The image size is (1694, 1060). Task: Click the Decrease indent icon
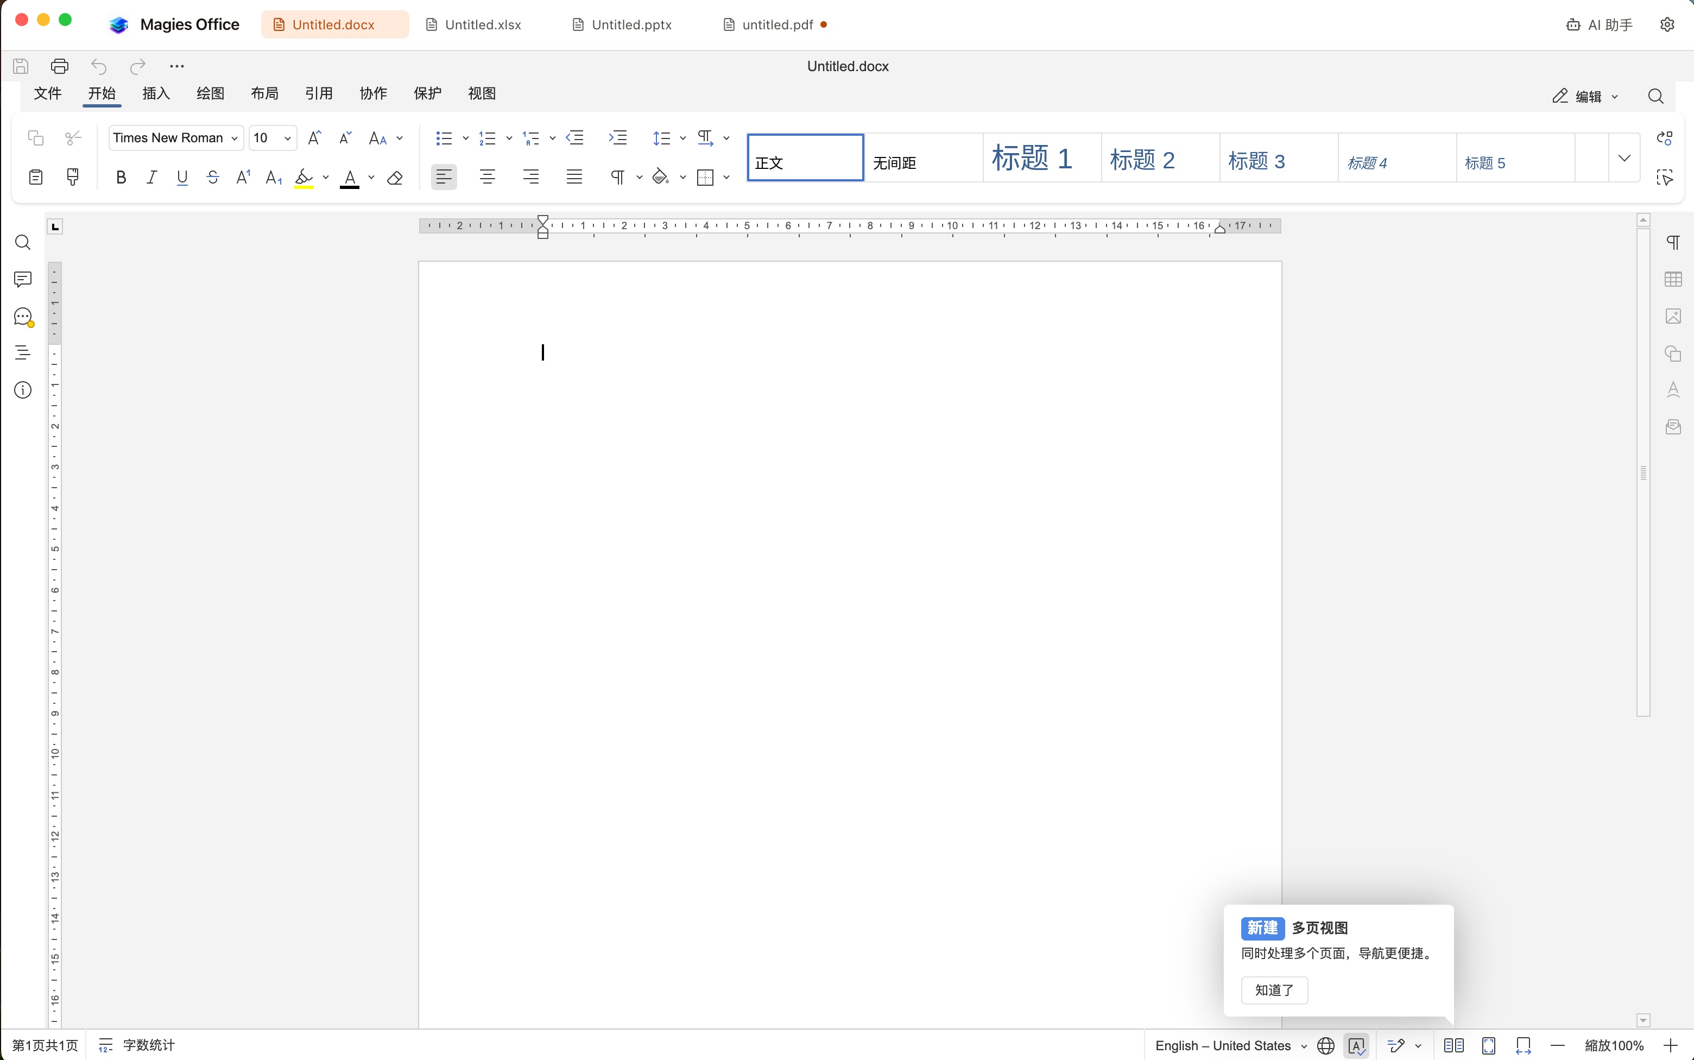click(x=576, y=138)
